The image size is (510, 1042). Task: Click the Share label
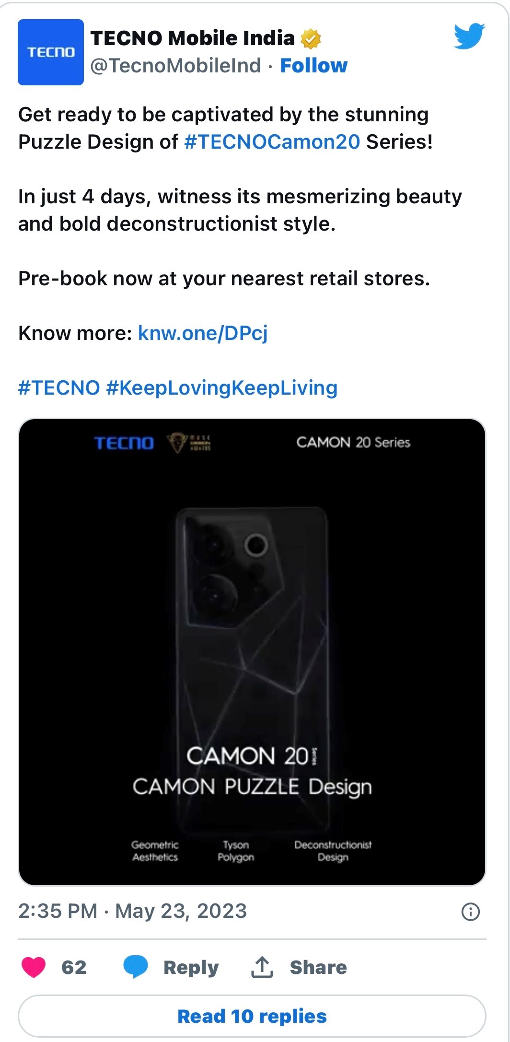(x=318, y=967)
